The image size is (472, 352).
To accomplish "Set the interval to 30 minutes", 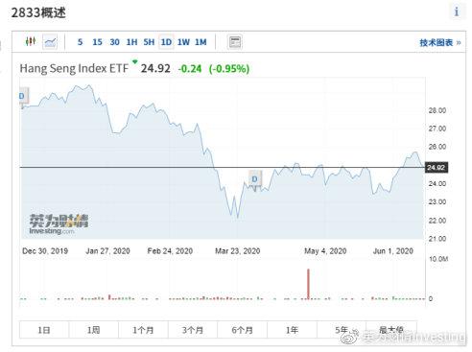I will (114, 42).
